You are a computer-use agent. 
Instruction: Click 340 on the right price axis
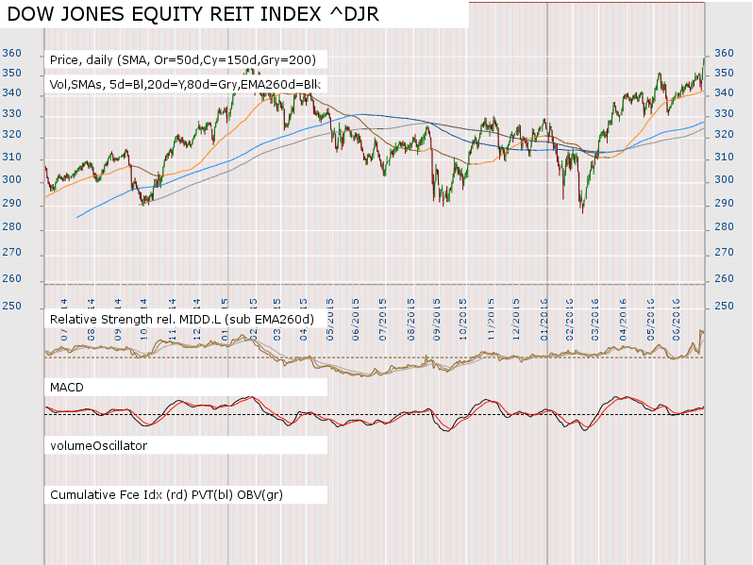724,92
